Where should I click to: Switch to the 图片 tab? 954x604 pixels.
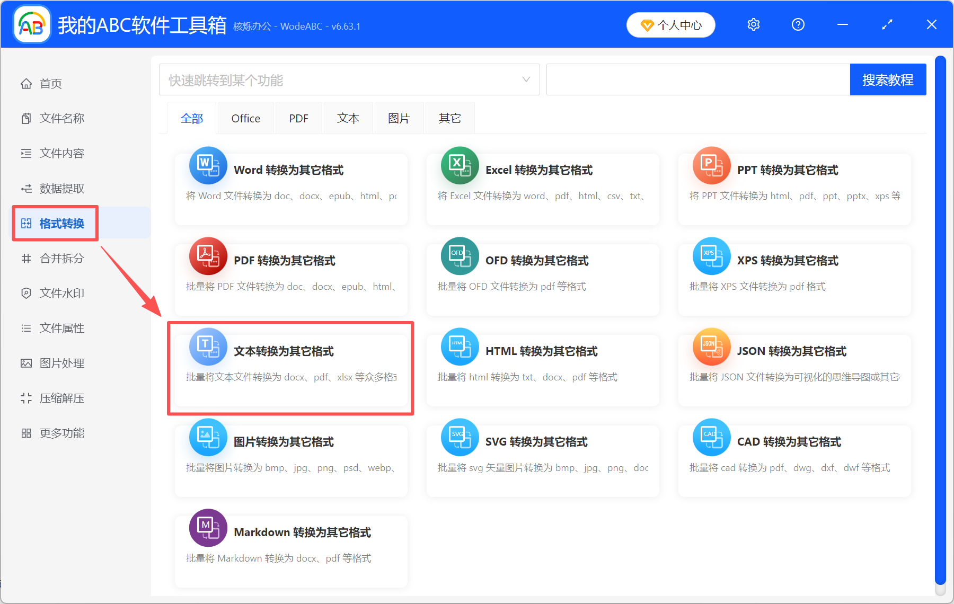pyautogui.click(x=399, y=118)
